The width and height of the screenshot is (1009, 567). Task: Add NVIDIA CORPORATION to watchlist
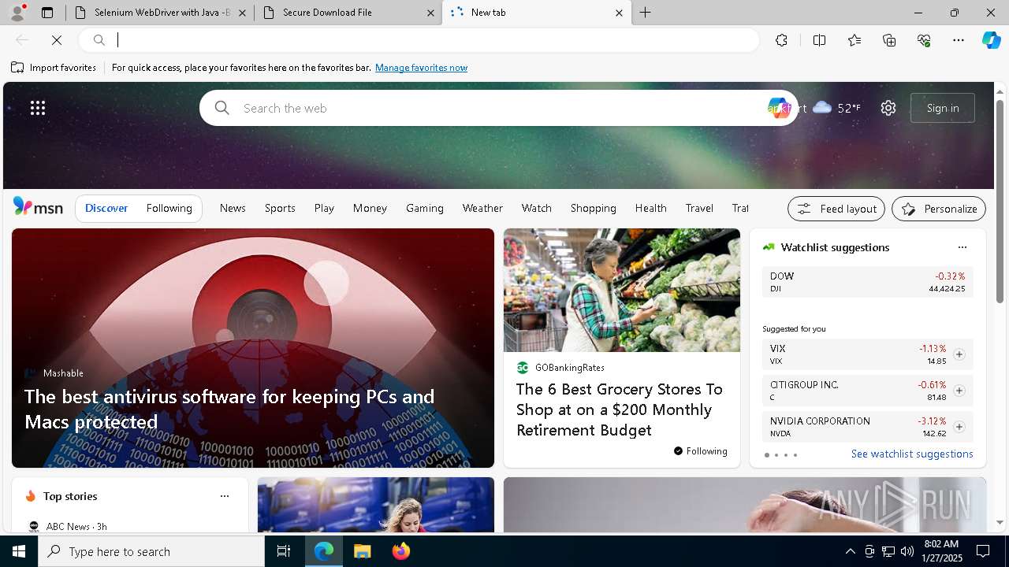pos(959,427)
